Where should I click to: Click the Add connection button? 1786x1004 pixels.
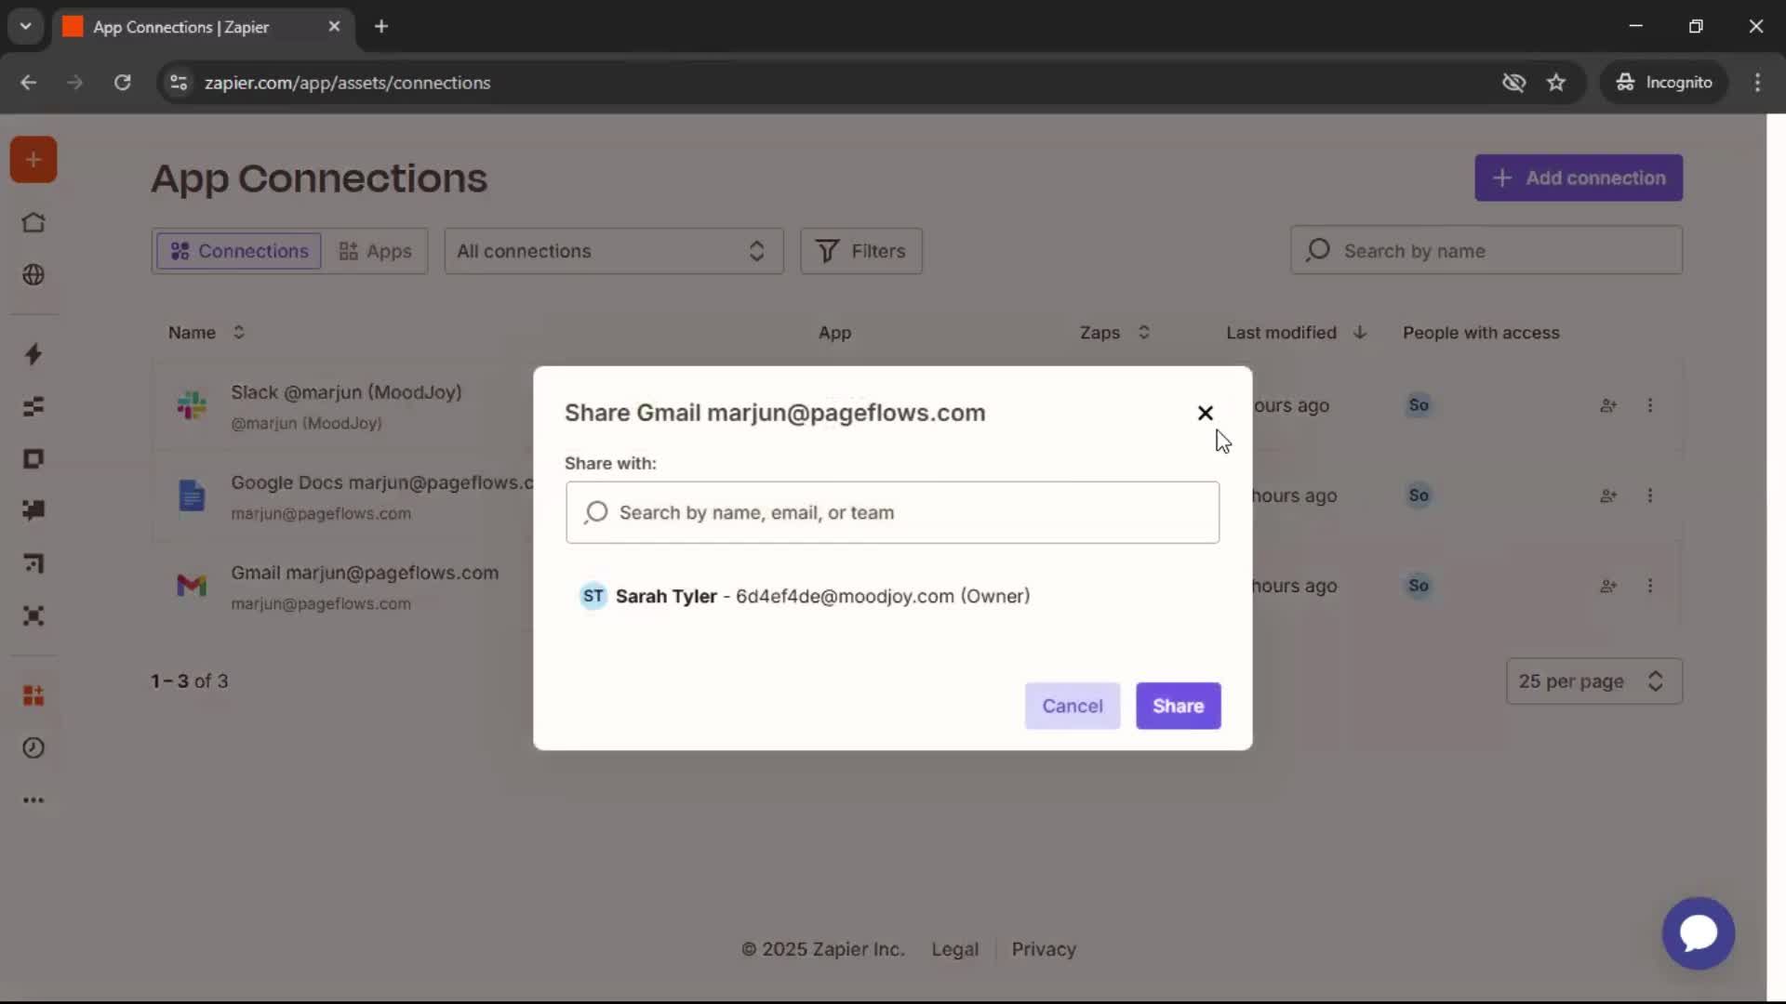1579,178
